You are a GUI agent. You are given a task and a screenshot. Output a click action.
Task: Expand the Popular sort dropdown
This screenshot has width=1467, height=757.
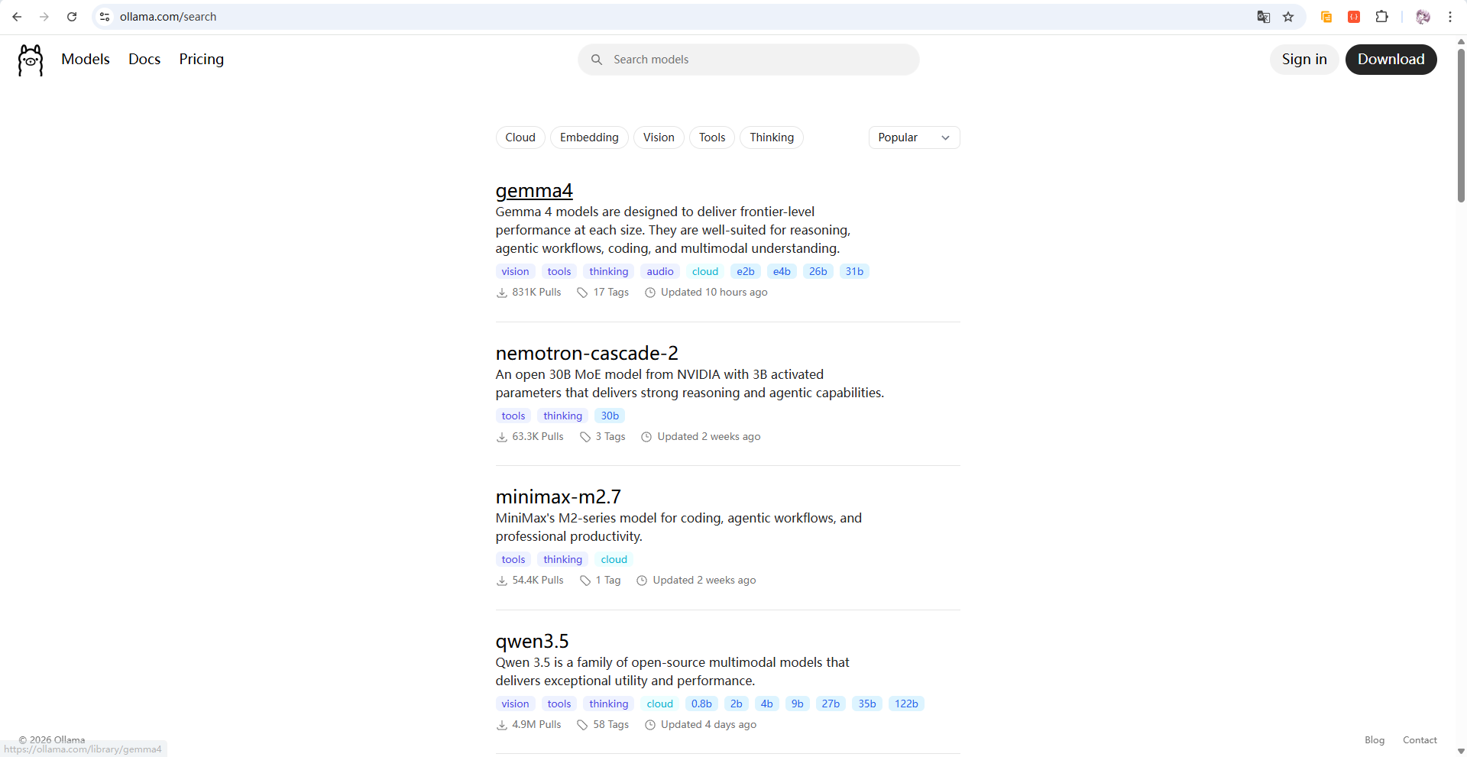(x=913, y=137)
